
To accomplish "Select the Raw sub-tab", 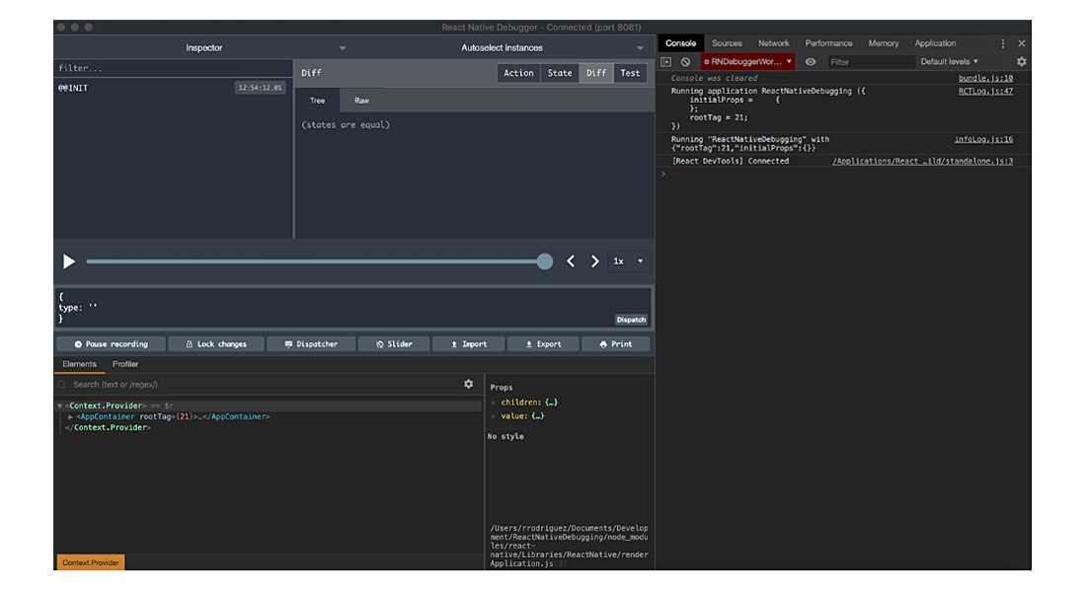I will click(x=361, y=101).
